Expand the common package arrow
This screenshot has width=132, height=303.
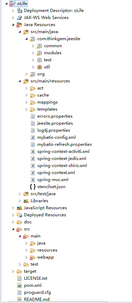(x=33, y=46)
